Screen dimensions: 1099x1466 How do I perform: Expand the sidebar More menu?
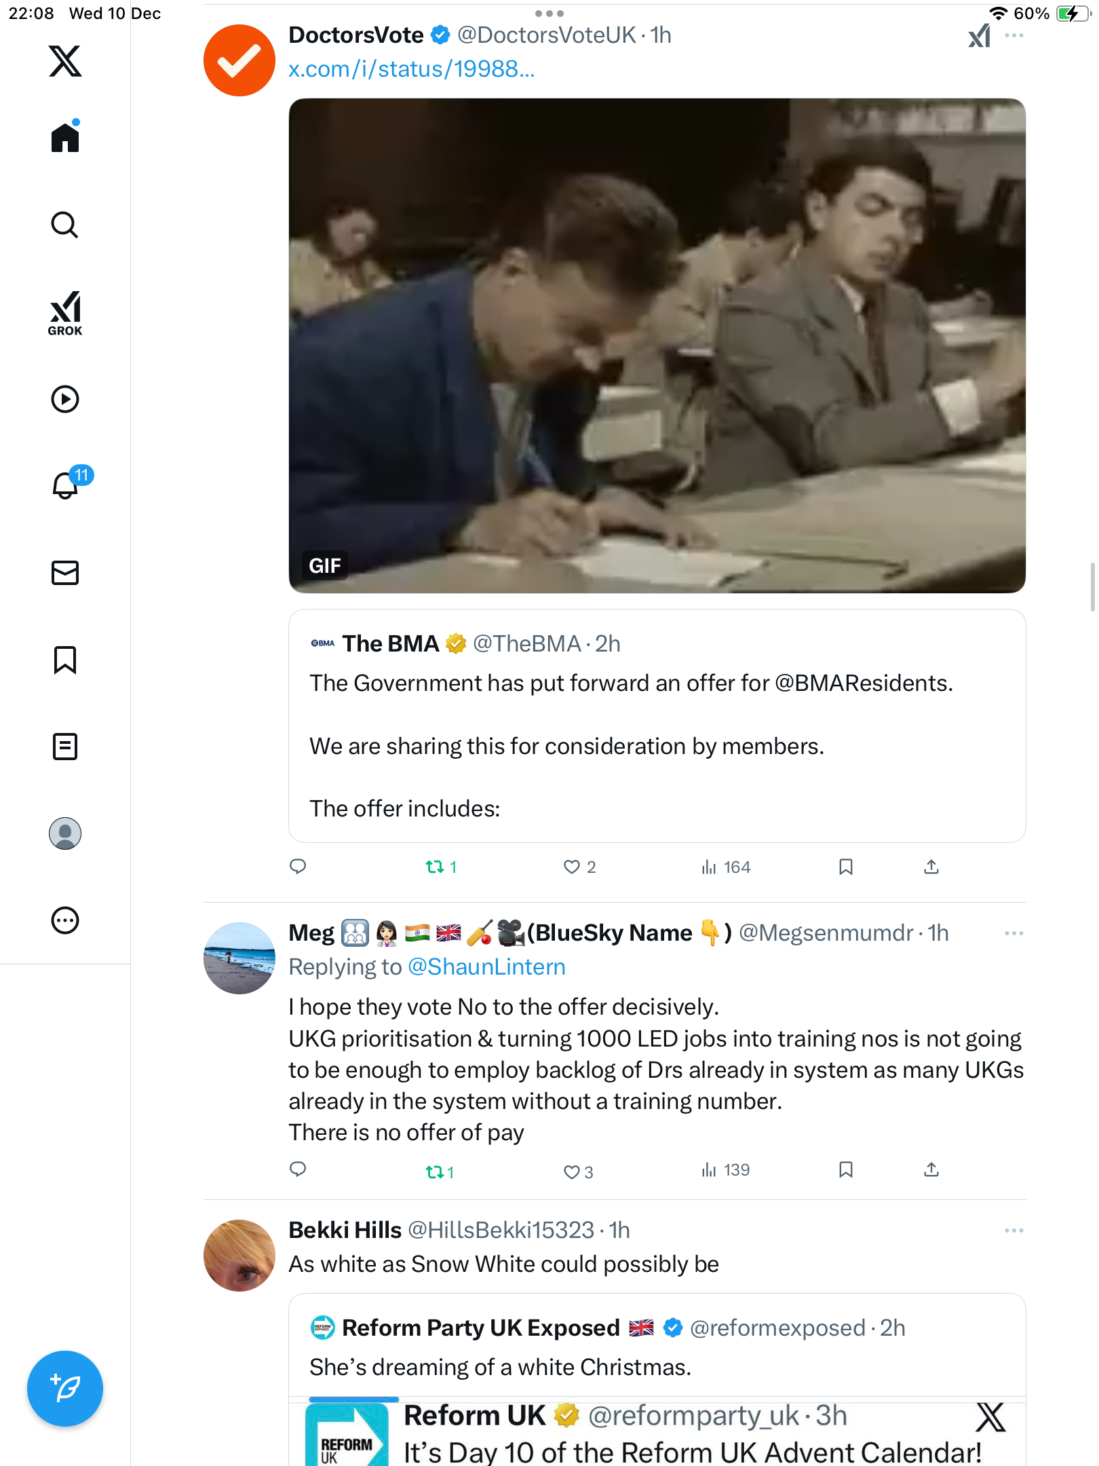[x=65, y=920]
